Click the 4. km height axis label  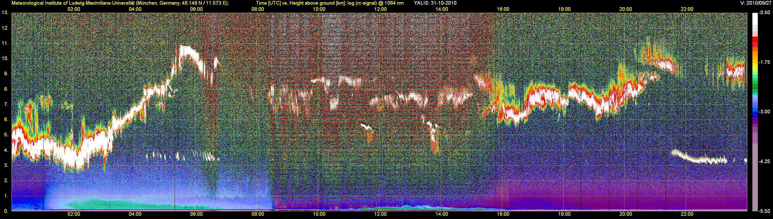point(6,150)
